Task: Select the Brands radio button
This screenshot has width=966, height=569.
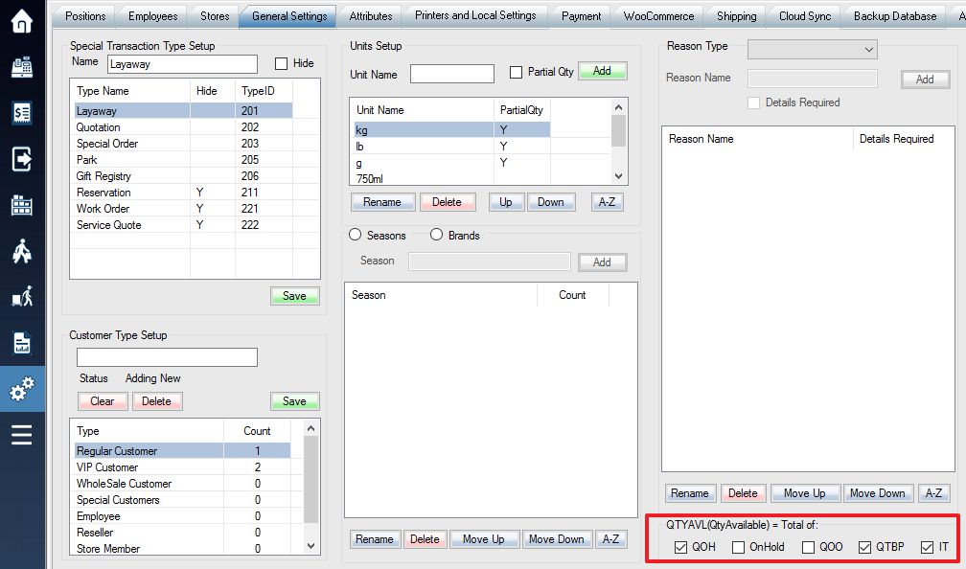Action: (x=436, y=235)
